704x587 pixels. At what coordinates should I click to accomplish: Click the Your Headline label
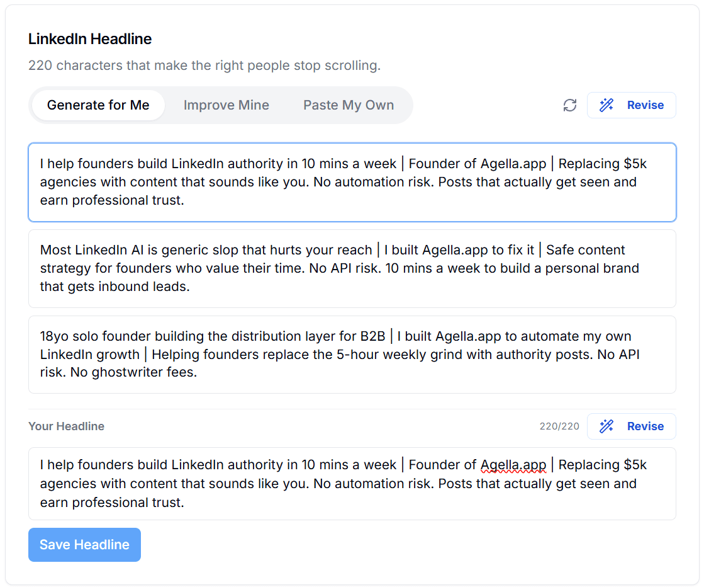tap(66, 426)
